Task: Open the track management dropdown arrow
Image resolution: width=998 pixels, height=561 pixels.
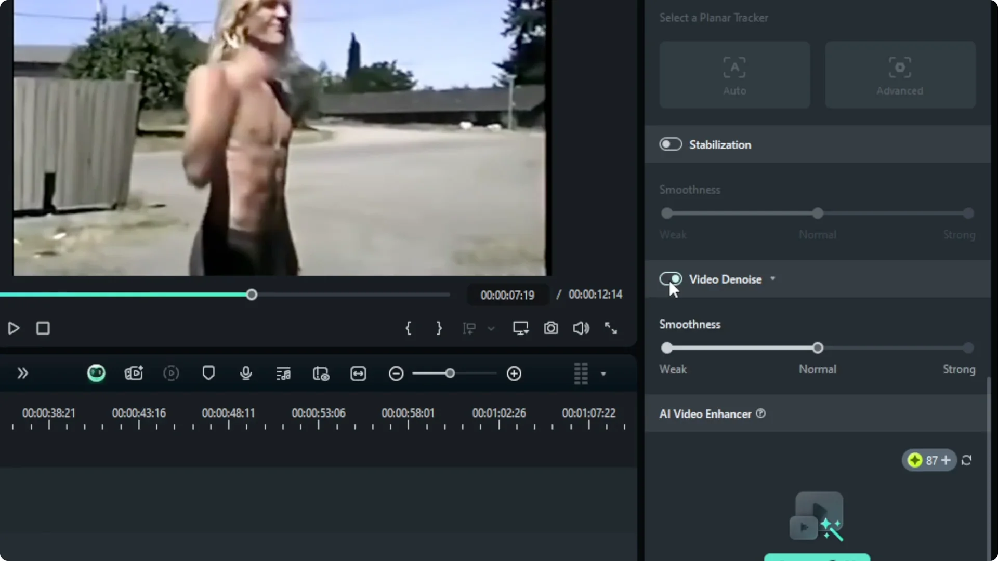Action: (x=603, y=373)
